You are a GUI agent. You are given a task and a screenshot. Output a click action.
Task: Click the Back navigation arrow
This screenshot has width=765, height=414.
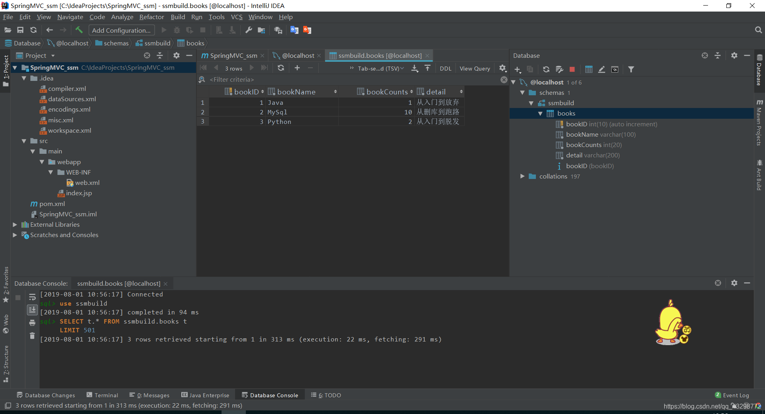49,30
